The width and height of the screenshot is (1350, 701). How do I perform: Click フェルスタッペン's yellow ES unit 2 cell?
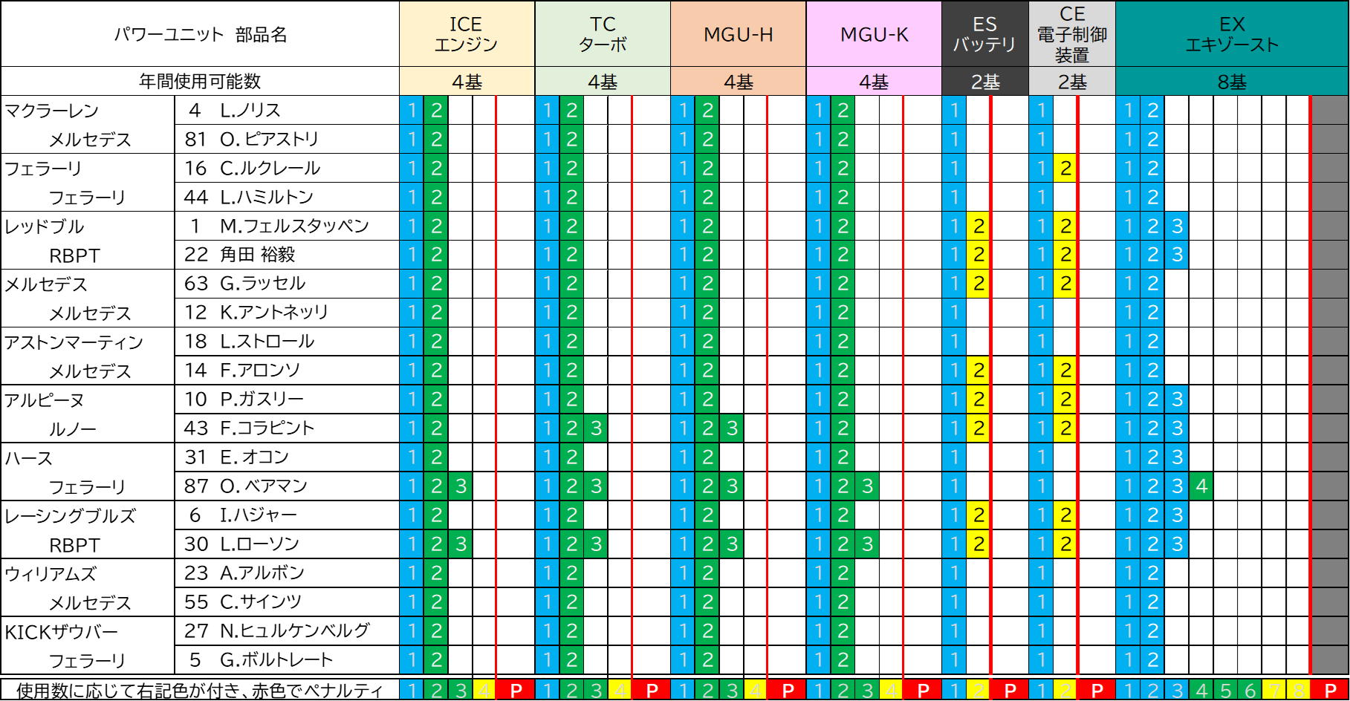[979, 226]
